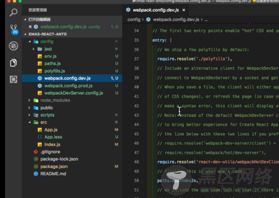Click the info icon beside README.md
This screenshot has height=198, width=279.
36,174
